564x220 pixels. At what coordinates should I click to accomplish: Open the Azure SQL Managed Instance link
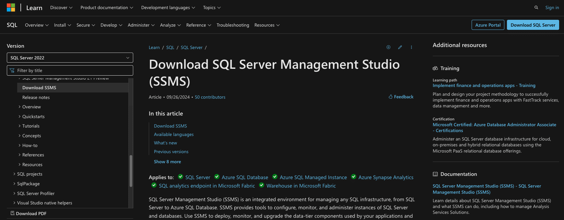[313, 177]
